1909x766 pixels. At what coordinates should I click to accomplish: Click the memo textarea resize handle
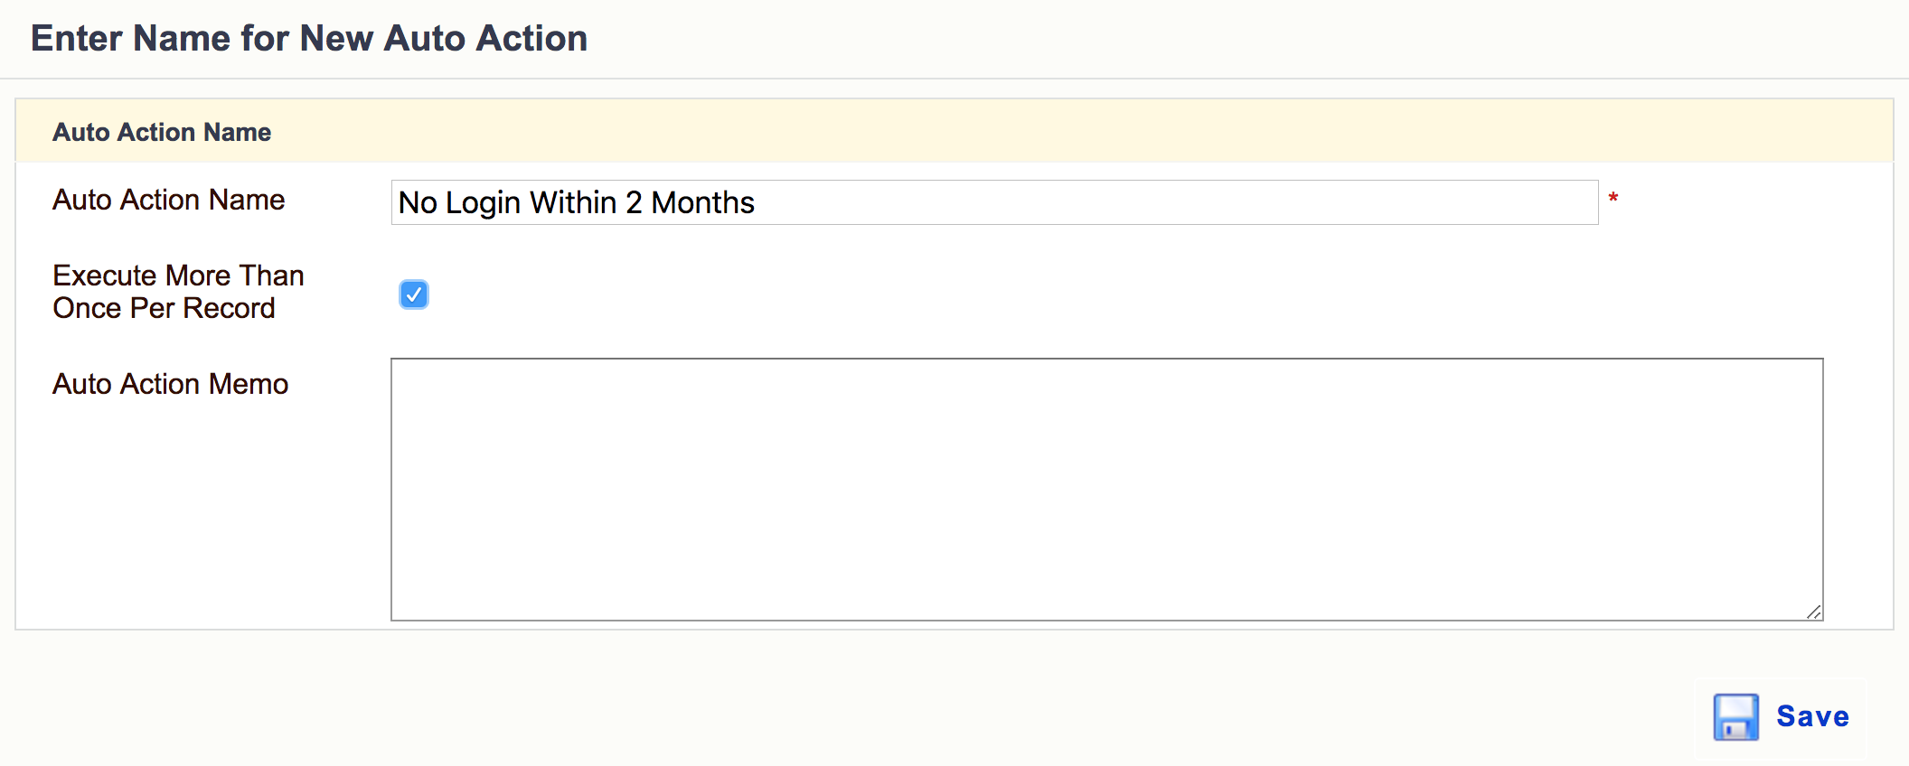coord(1813,612)
